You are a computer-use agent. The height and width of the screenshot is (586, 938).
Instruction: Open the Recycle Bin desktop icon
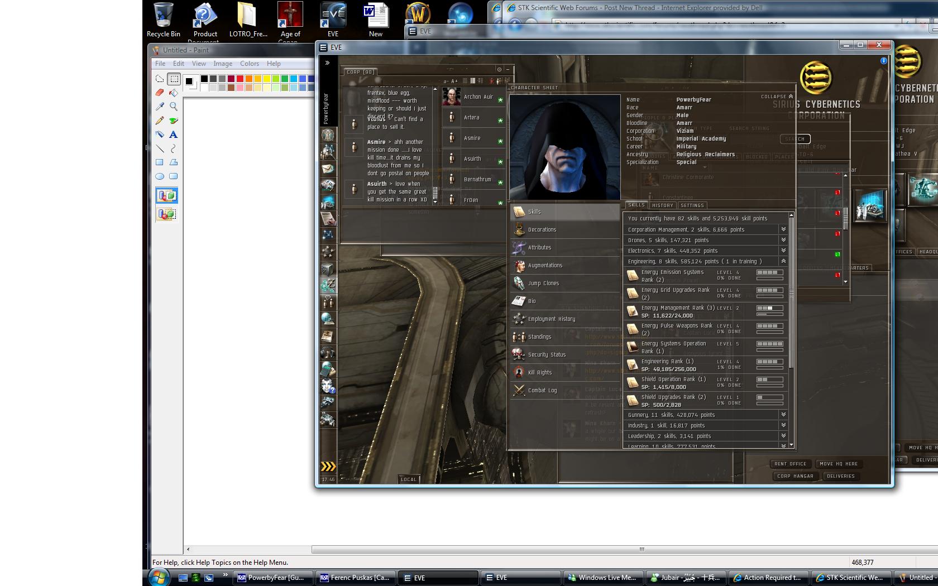point(164,20)
